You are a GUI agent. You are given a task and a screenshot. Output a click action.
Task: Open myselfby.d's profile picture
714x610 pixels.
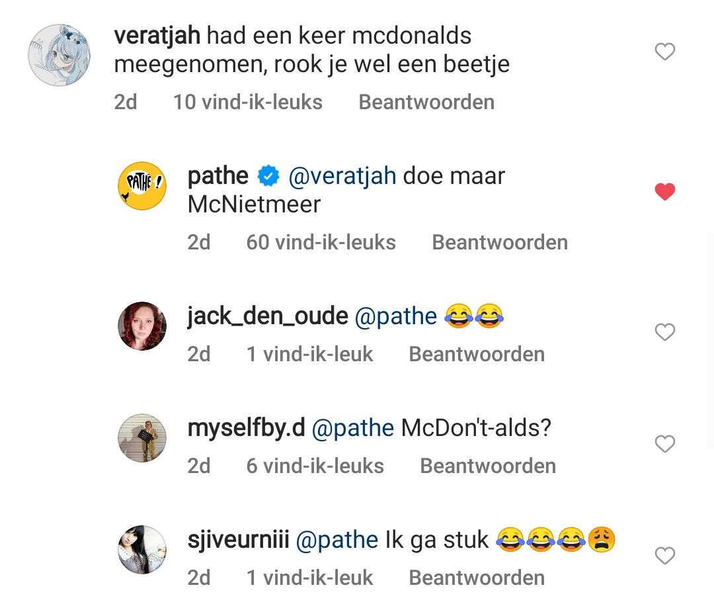click(142, 438)
